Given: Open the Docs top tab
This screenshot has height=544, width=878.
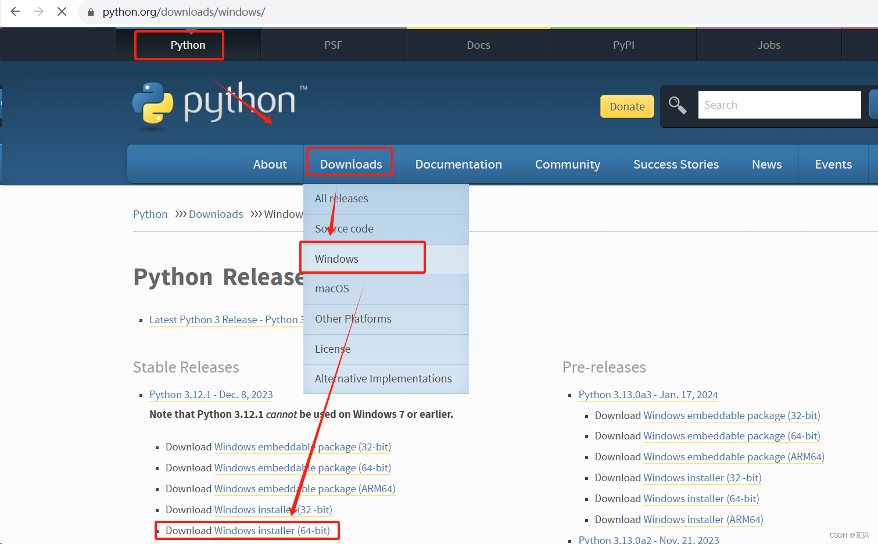Looking at the screenshot, I should click(478, 45).
